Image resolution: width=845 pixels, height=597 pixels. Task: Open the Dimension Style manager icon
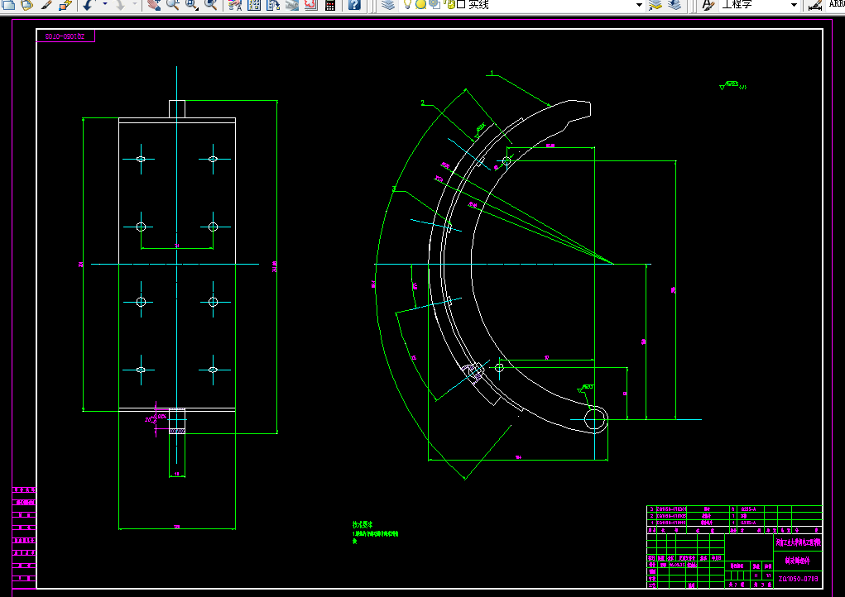(815, 5)
